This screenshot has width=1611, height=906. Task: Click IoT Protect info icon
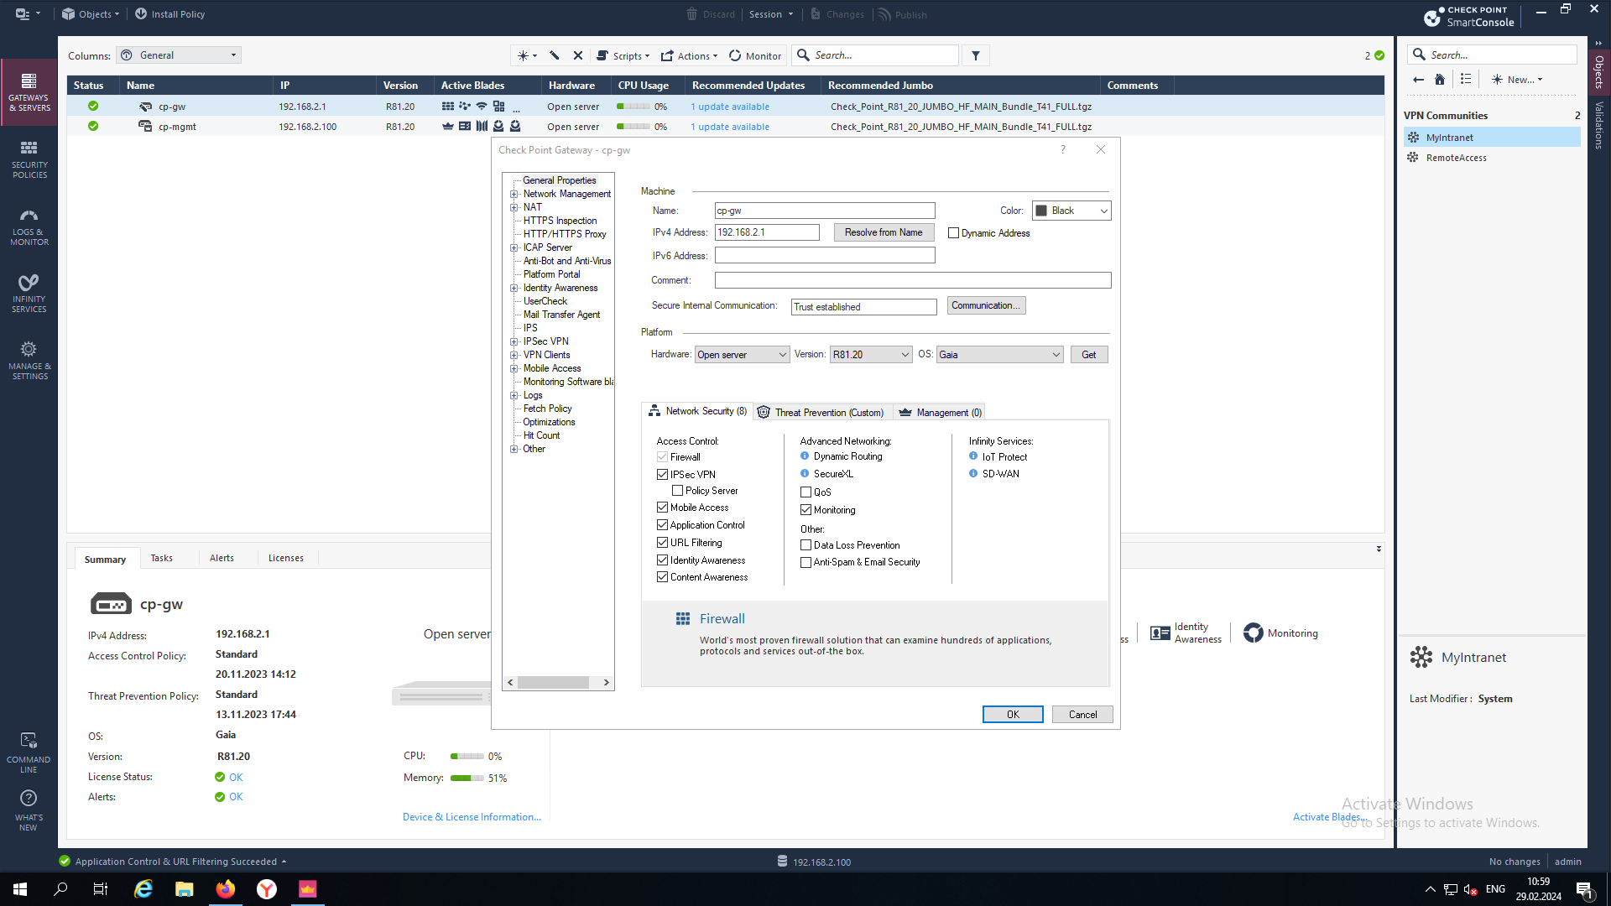point(973,456)
